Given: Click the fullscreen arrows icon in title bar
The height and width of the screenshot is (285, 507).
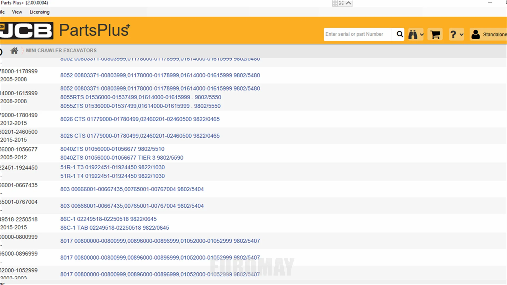Looking at the screenshot, I should (x=341, y=3).
